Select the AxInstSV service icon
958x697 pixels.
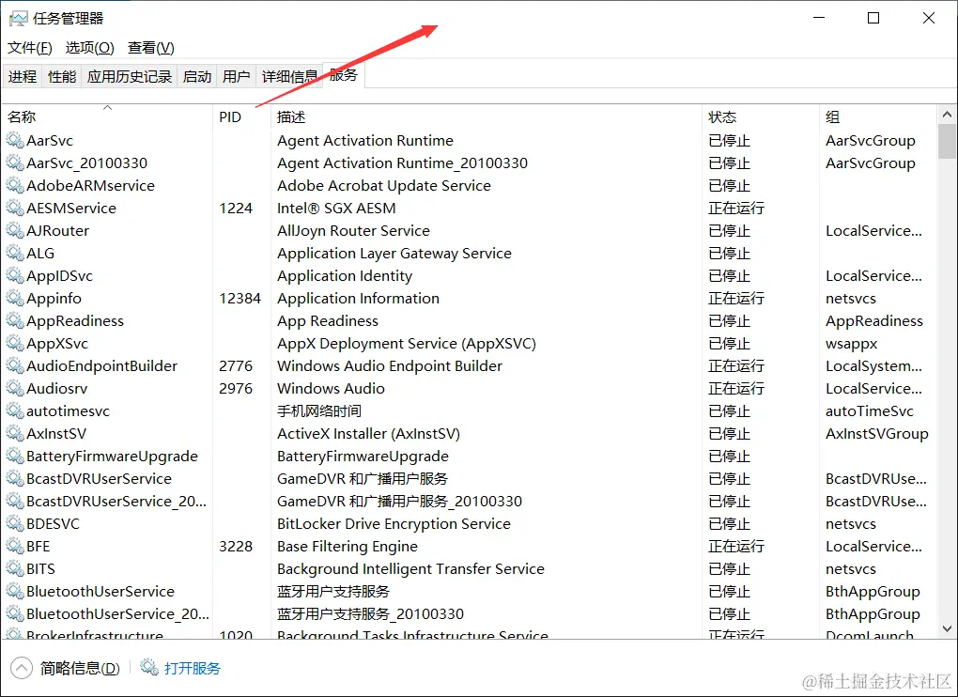[x=15, y=434]
